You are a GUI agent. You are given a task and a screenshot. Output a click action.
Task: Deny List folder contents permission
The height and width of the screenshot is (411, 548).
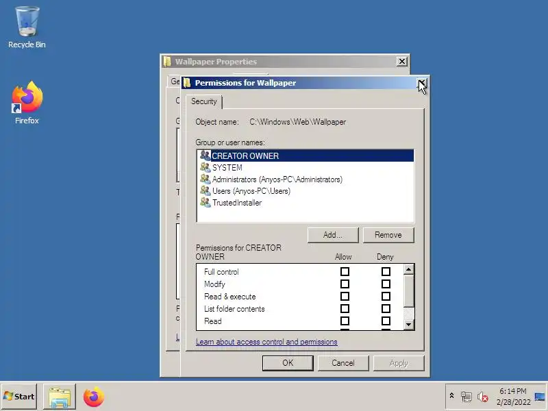pyautogui.click(x=386, y=309)
